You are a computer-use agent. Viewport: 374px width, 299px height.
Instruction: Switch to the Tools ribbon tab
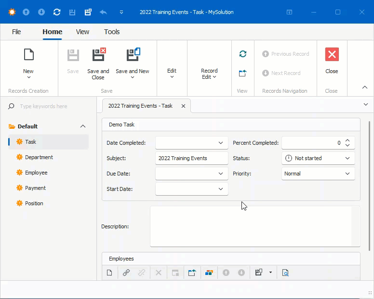pyautogui.click(x=112, y=32)
